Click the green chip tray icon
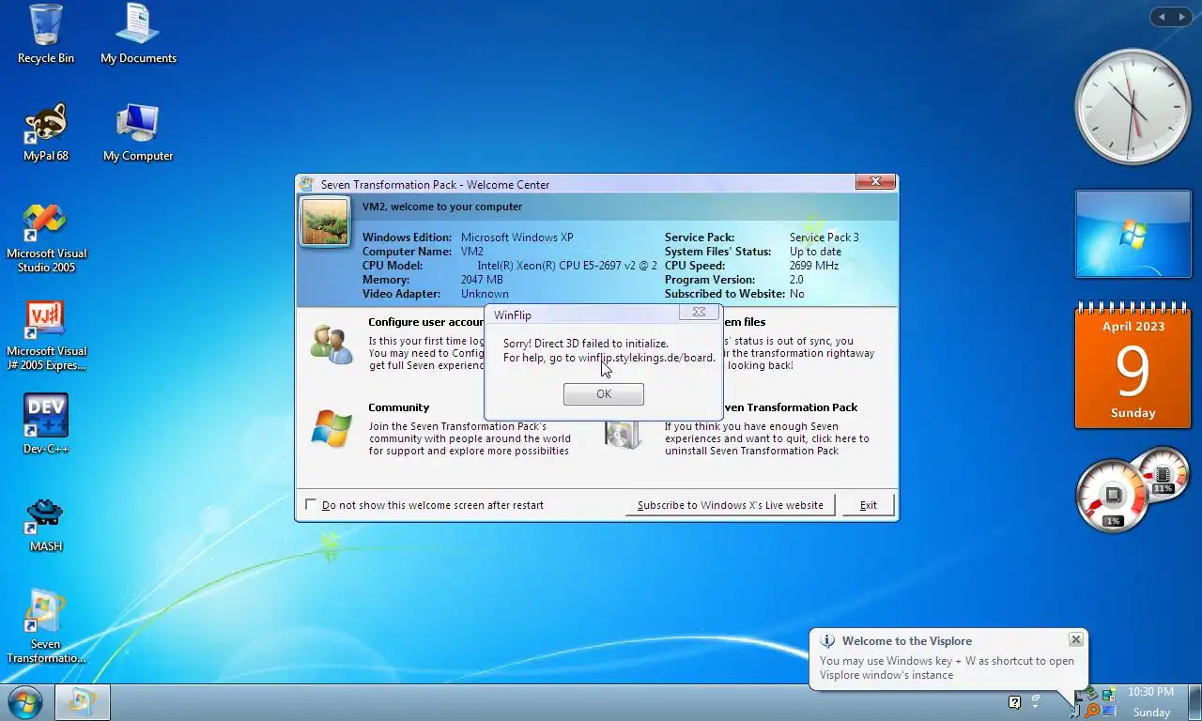The image size is (1202, 721). pyautogui.click(x=1090, y=693)
